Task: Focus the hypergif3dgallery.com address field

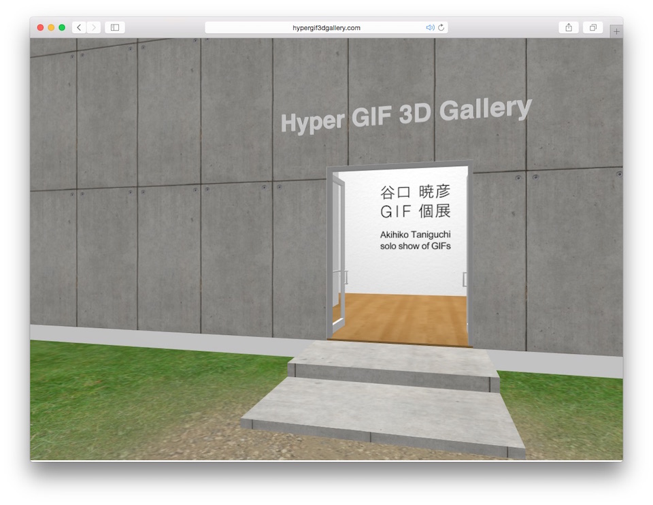Action: click(326, 28)
